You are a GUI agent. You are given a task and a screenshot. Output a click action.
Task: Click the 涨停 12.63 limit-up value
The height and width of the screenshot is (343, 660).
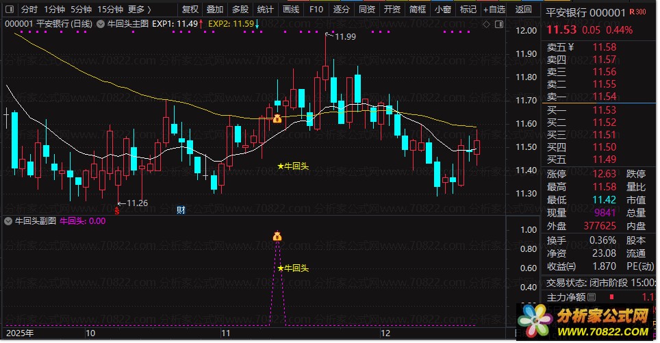(604, 173)
